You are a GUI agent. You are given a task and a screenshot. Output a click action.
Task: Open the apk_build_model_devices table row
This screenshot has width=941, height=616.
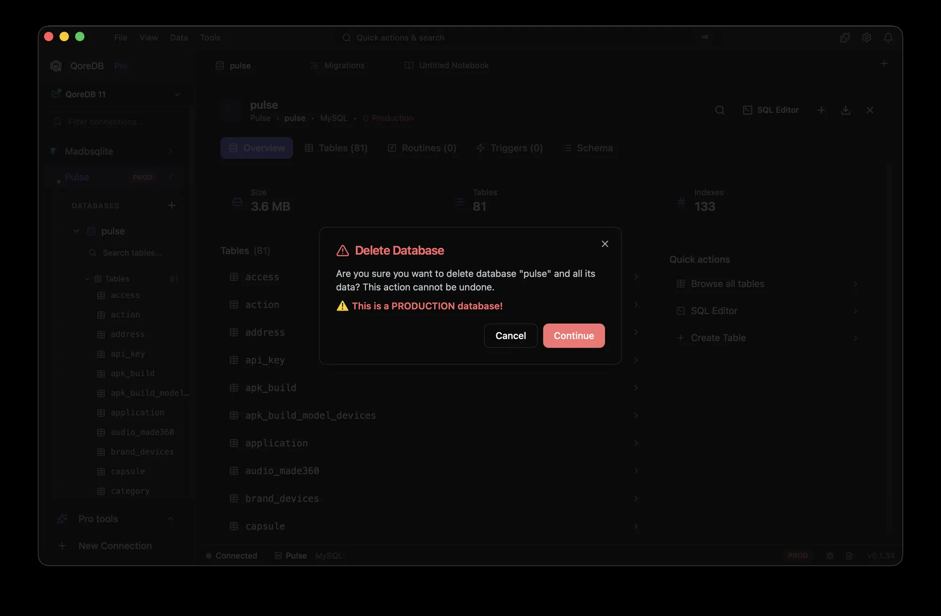click(x=433, y=416)
